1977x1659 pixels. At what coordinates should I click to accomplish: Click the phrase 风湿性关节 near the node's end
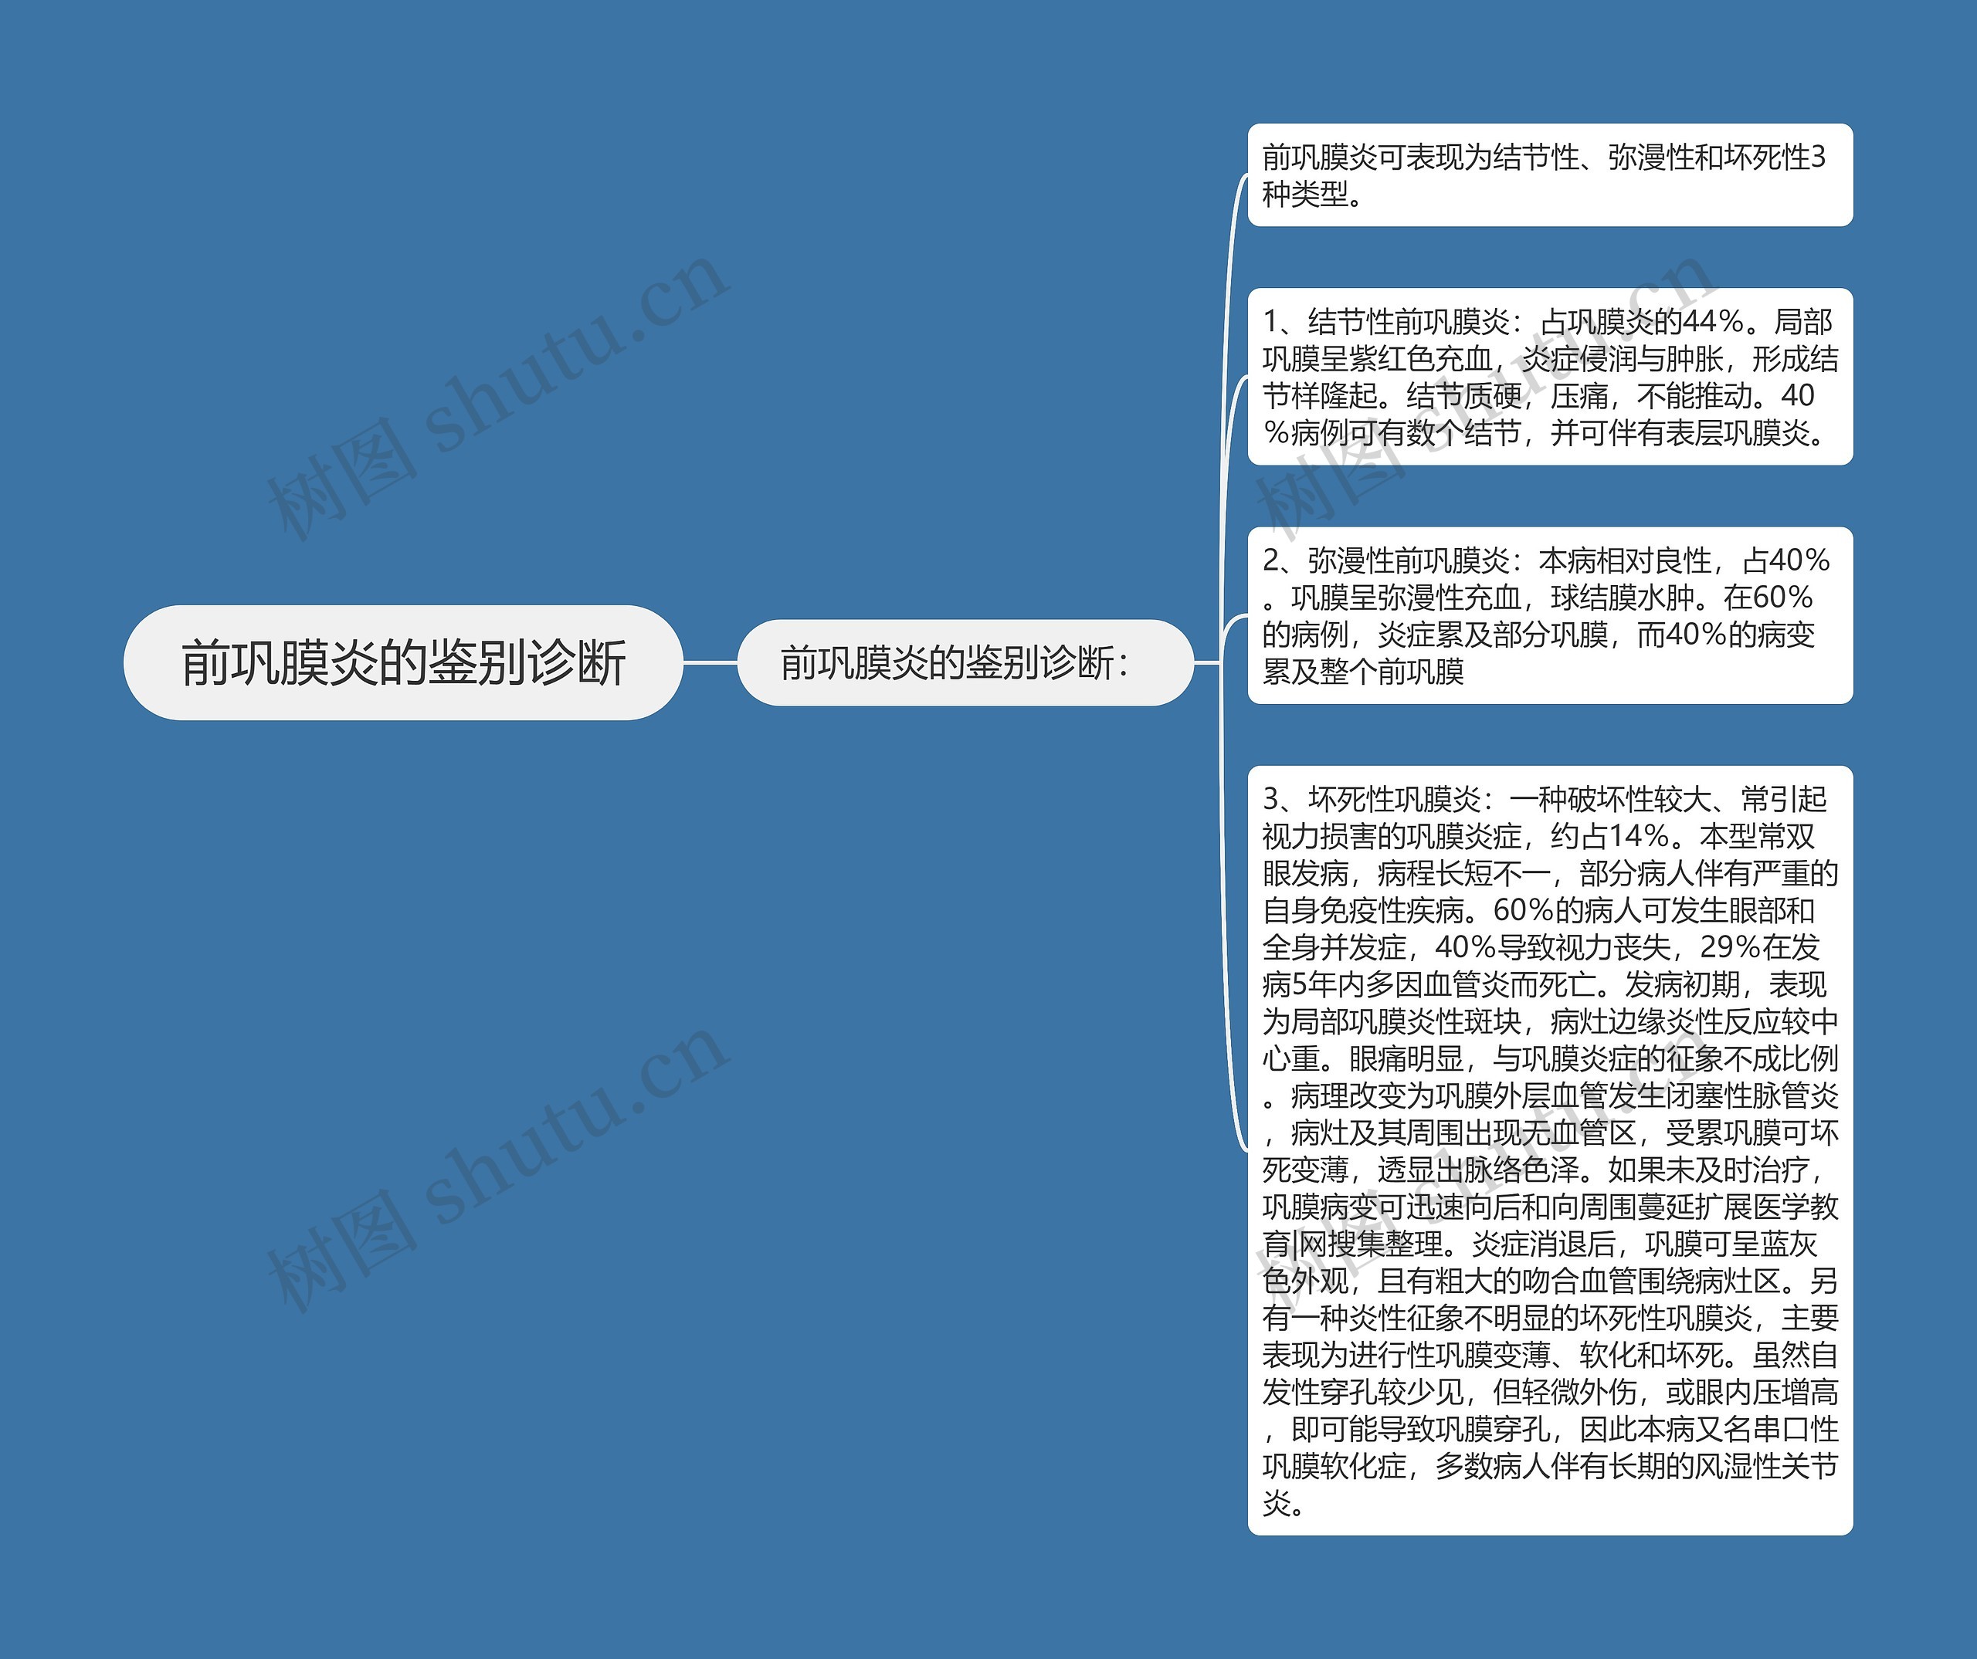1766,1466
